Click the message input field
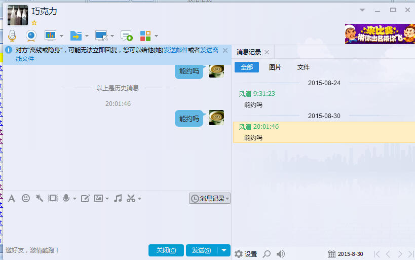The width and height of the screenshot is (415, 260). pyautogui.click(x=117, y=224)
